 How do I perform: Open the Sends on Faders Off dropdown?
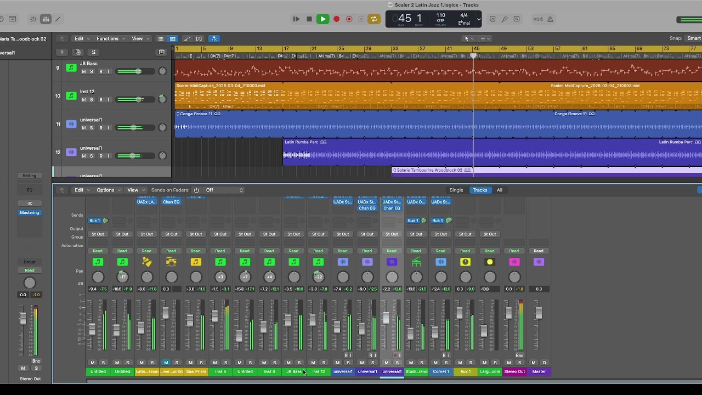223,190
